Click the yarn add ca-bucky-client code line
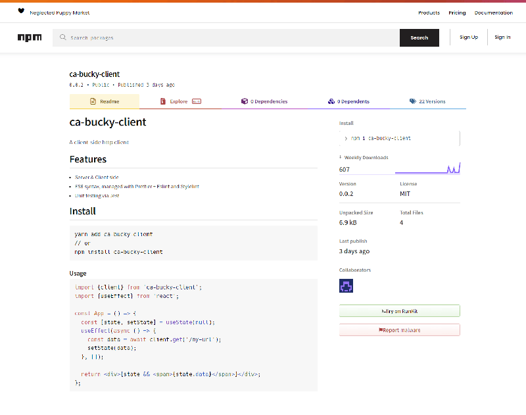 113,234
